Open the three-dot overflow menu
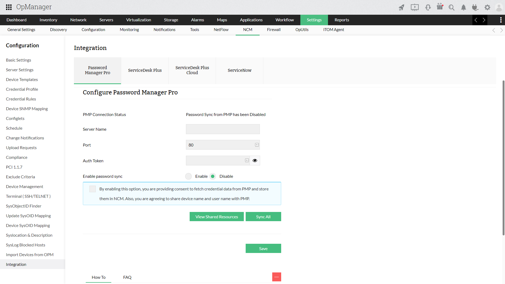 pyautogui.click(x=501, y=20)
